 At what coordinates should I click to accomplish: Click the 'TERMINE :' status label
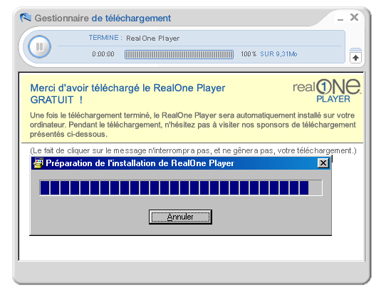(x=105, y=38)
